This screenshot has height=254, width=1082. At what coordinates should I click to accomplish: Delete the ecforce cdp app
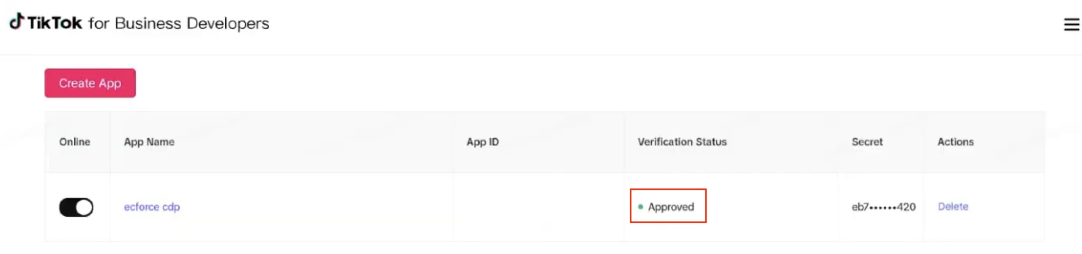click(953, 206)
